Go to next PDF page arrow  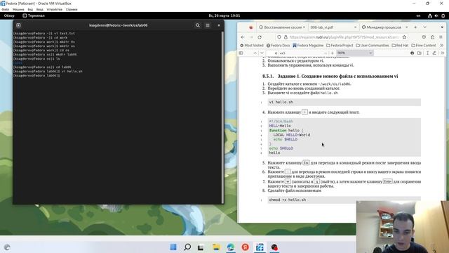[262, 53]
